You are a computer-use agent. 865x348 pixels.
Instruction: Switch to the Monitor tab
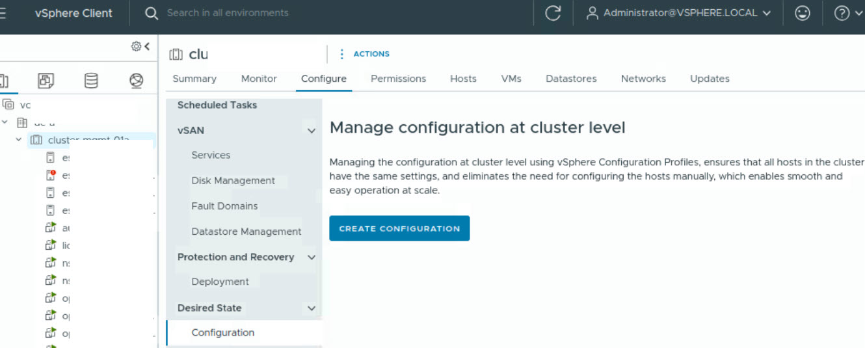[x=259, y=79]
